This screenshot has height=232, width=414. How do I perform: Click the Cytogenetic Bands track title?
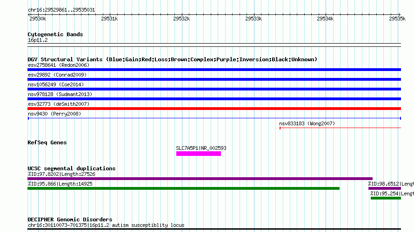pyautogui.click(x=55, y=34)
